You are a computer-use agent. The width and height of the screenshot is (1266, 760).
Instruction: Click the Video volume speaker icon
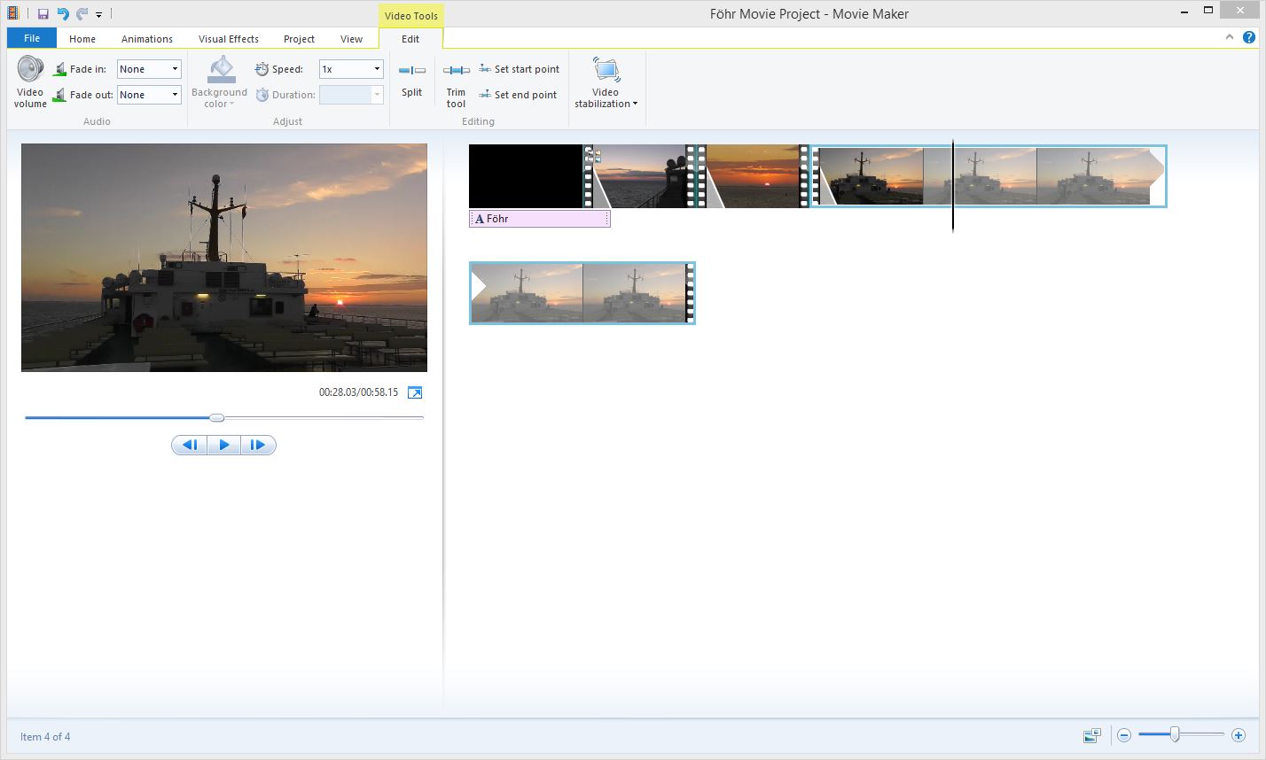[x=30, y=70]
